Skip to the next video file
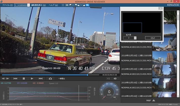 pyautogui.click(x=41, y=78)
